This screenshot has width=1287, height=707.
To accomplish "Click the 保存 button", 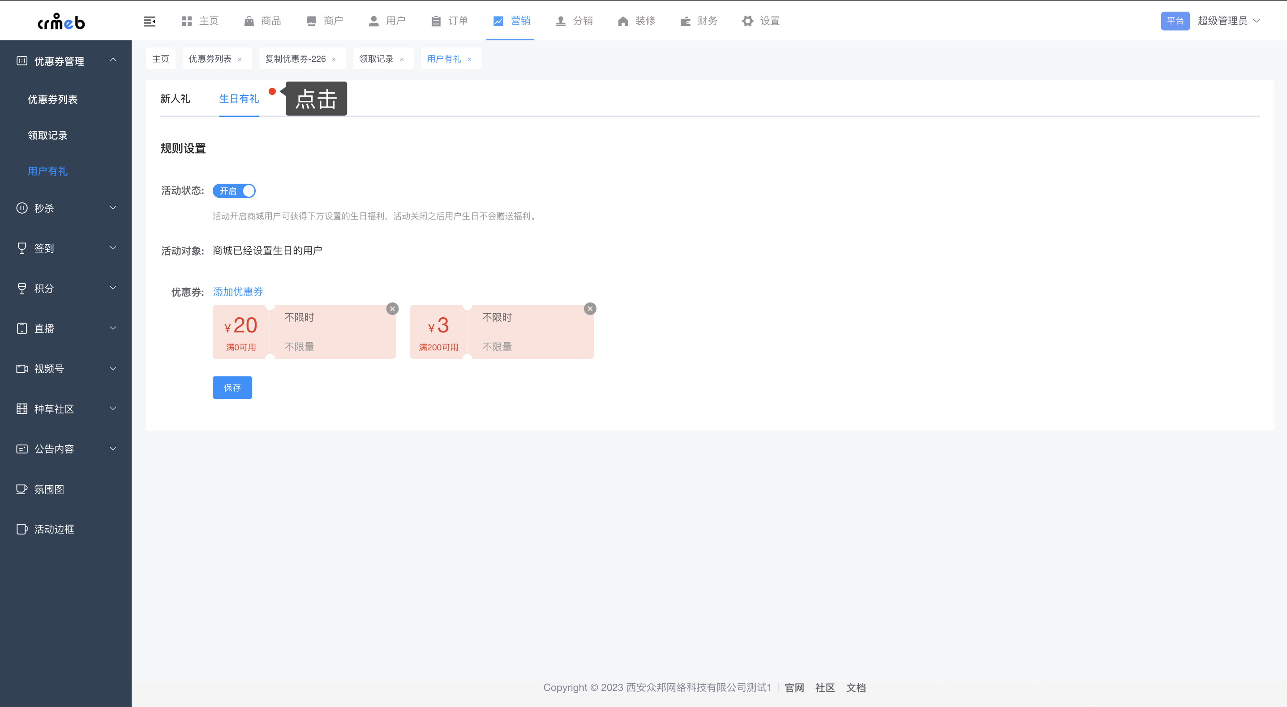I will point(232,388).
